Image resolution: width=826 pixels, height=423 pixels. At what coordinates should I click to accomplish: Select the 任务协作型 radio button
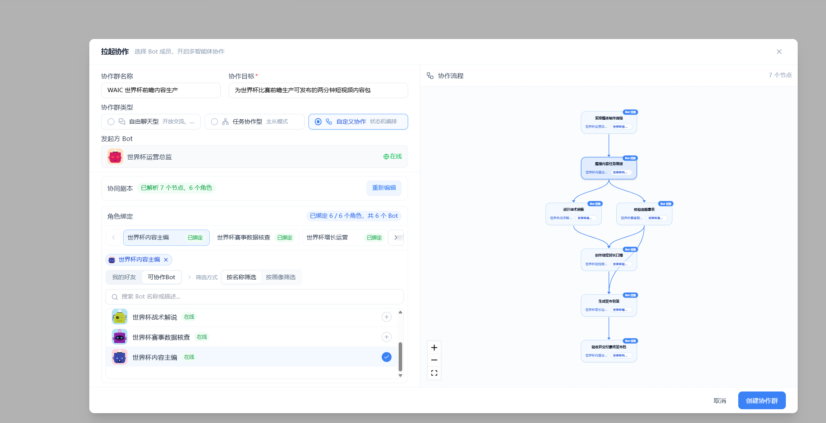coord(214,122)
